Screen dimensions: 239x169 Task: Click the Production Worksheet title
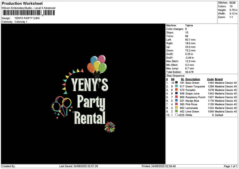point(22,3)
